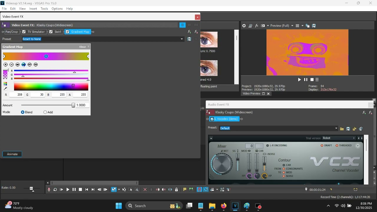This screenshot has width=377, height=212.
Task: Click the Plug-In Chain add FX icon in Video Event FX
Action: pyautogui.click(x=189, y=32)
